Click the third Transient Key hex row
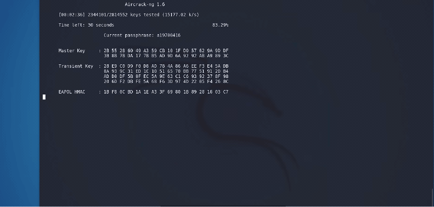Image resolution: width=434 pixels, height=207 pixels. (166, 76)
